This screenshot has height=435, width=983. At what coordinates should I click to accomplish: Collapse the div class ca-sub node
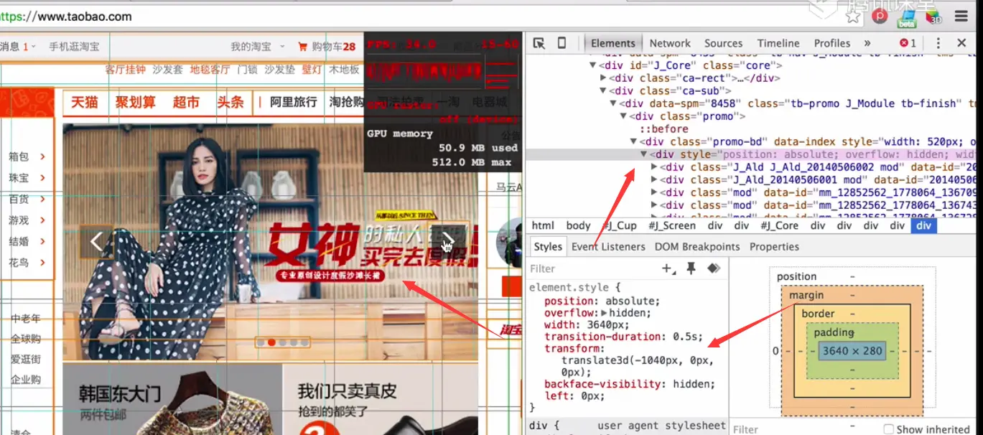pos(603,91)
